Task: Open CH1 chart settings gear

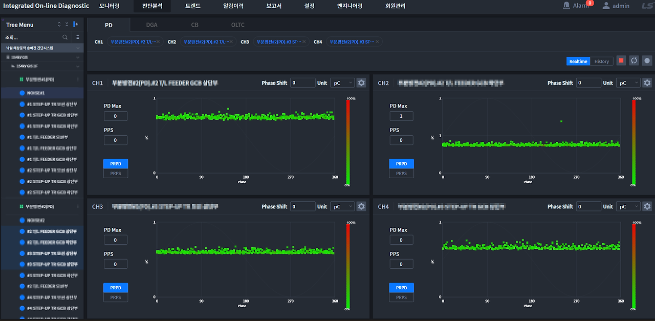Action: click(361, 83)
